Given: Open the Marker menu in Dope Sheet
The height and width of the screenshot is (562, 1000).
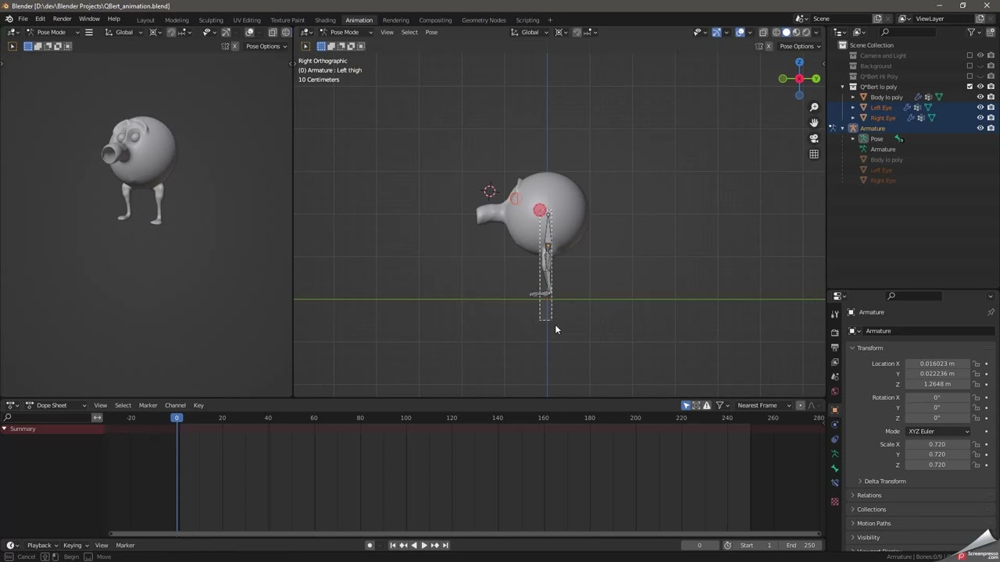Looking at the screenshot, I should pyautogui.click(x=148, y=405).
